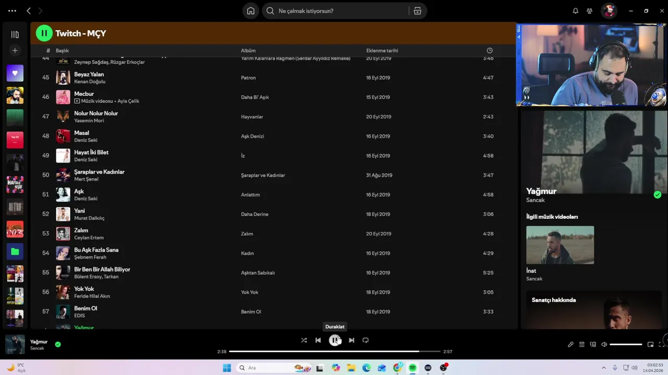The height and width of the screenshot is (375, 668).
Task: Open the Yağmur title in the side panel
Action: 541,191
